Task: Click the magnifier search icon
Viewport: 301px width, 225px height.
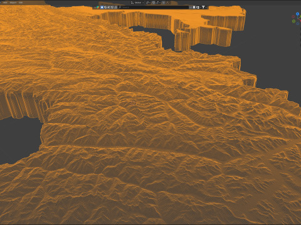Action: [120, 7]
